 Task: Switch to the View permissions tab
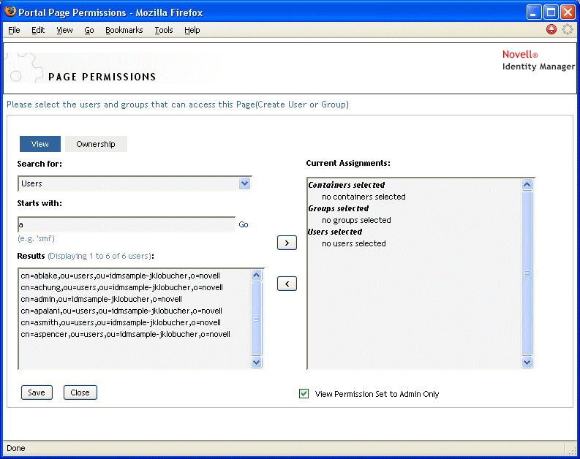[40, 144]
